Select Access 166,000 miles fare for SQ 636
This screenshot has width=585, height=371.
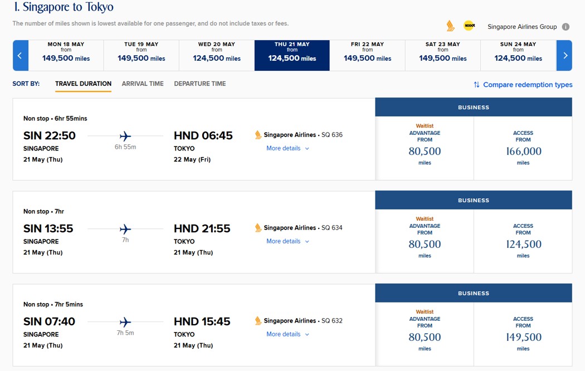click(523, 148)
